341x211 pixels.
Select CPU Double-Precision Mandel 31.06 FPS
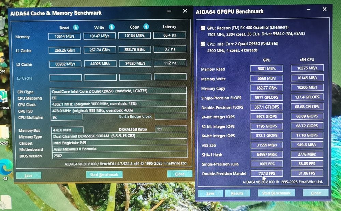point(307,173)
